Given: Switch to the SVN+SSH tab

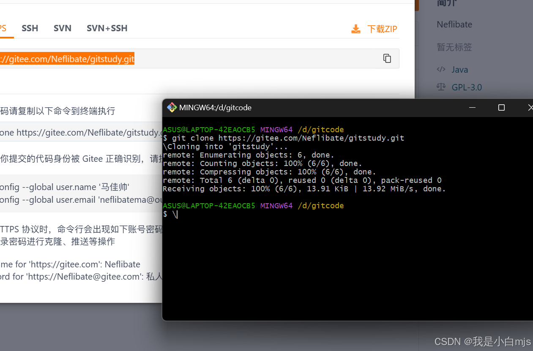Looking at the screenshot, I should click(x=107, y=28).
